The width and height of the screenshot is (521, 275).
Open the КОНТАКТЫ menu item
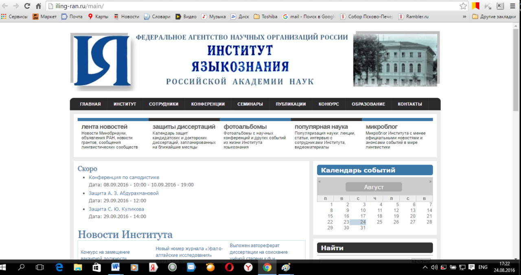pyautogui.click(x=410, y=104)
